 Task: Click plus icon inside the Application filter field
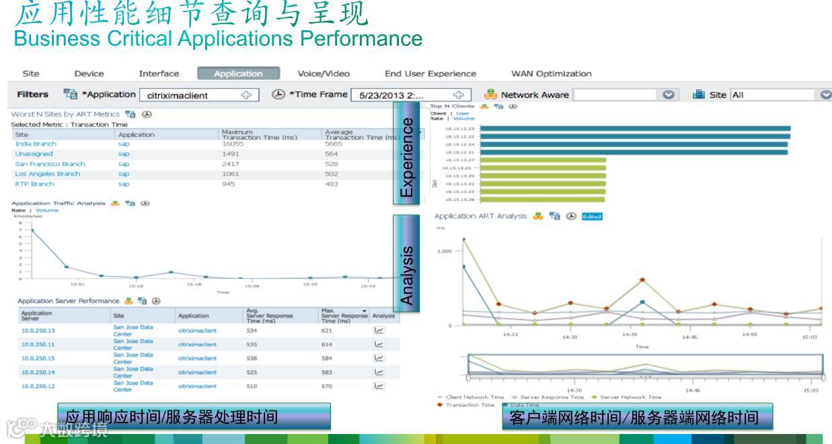coord(246,95)
